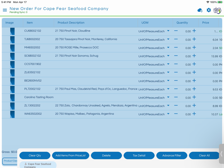Select item code BE2600NV02
This screenshot has width=224, height=168.
click(x=33, y=81)
